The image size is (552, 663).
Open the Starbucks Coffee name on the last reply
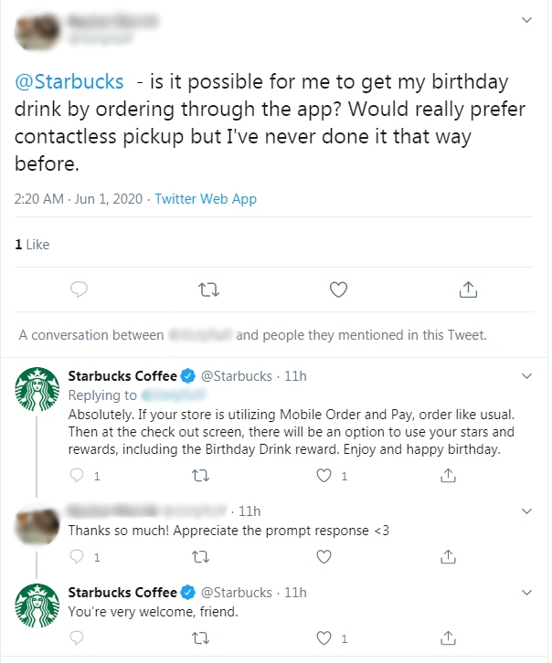point(122,593)
